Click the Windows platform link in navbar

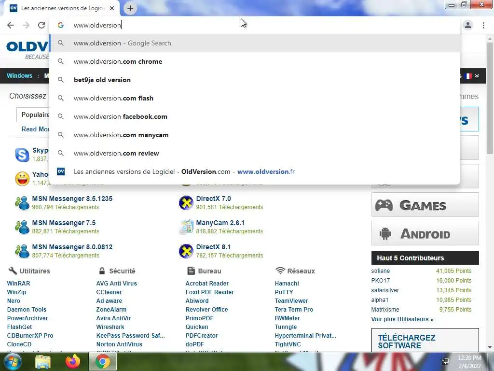tap(19, 76)
